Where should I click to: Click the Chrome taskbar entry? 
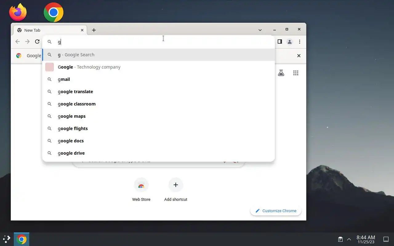tap(22, 239)
